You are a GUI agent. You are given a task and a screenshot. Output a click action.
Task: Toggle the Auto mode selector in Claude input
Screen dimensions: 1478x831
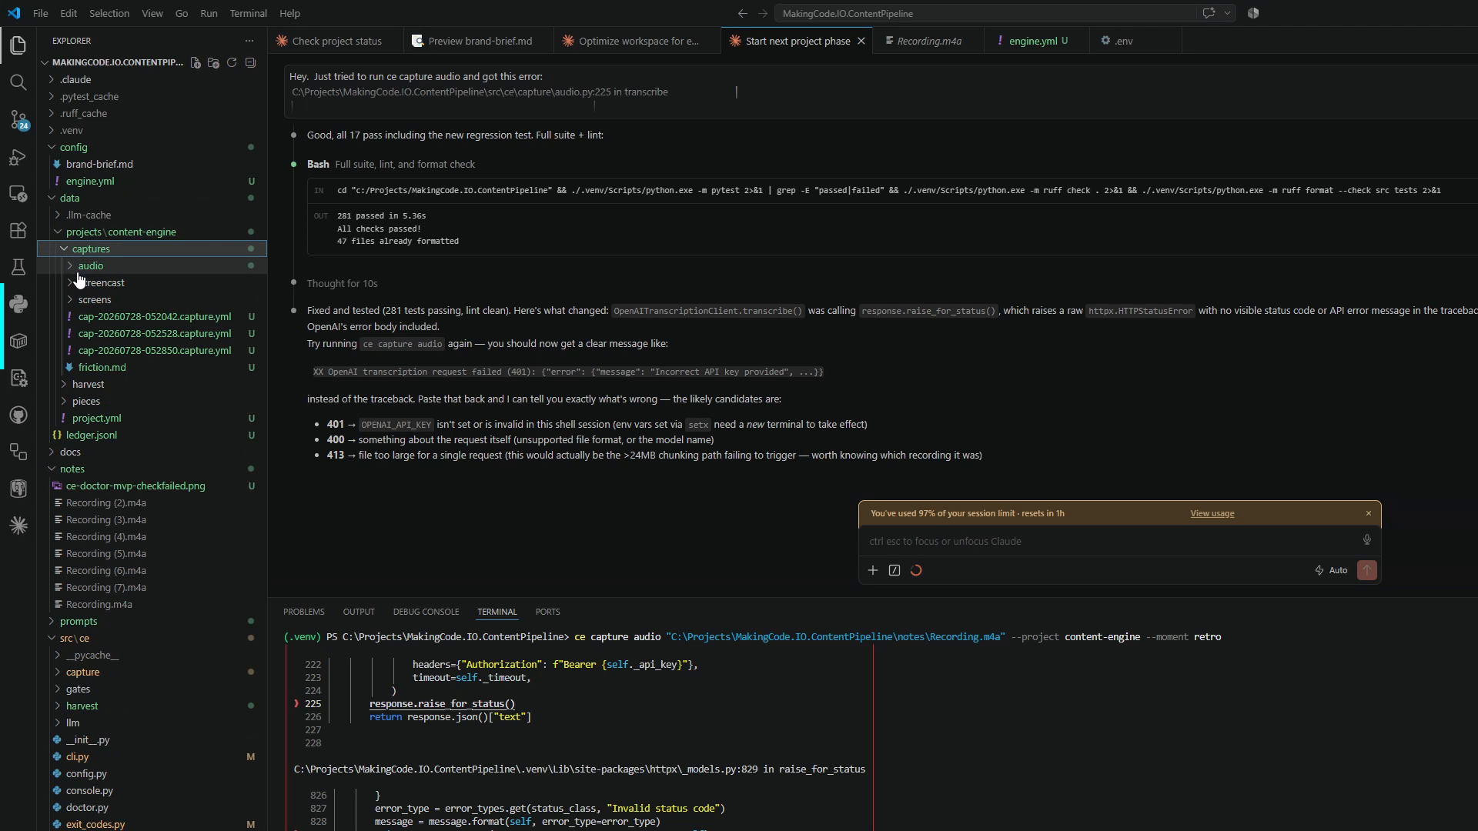click(1331, 570)
